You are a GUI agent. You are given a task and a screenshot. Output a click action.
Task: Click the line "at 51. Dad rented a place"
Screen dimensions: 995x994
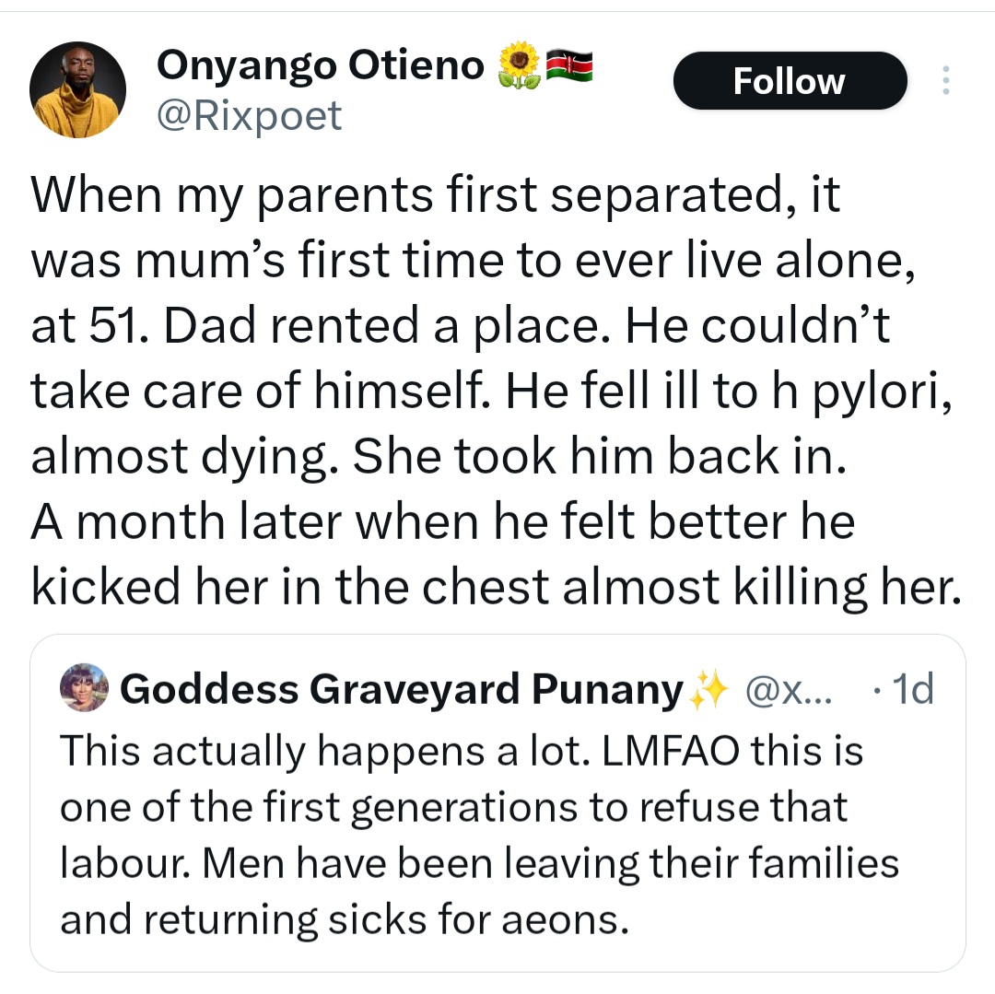(x=460, y=326)
